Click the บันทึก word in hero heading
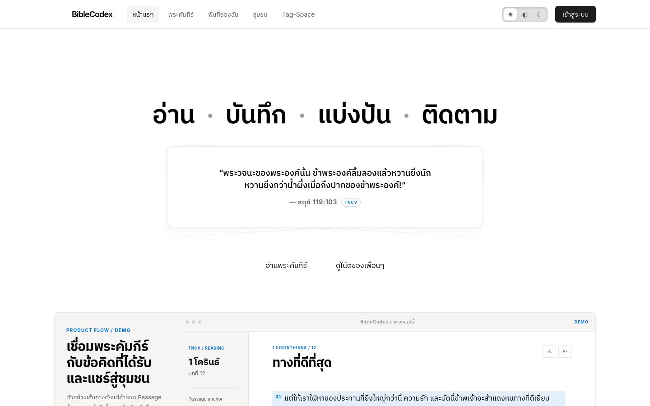The width and height of the screenshot is (650, 406). point(256,115)
